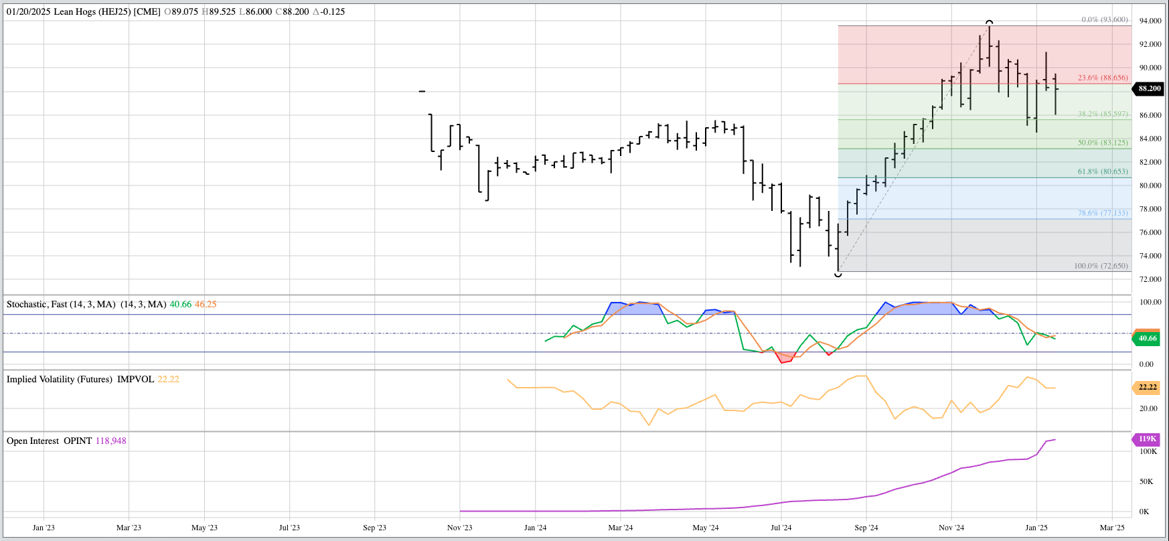
Task: Click the Jul '23 date on time axis
Action: pyautogui.click(x=289, y=528)
